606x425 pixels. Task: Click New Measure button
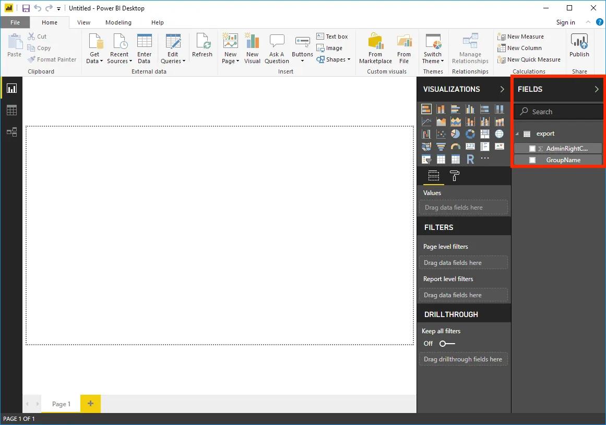pos(520,37)
